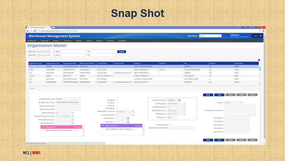Tick the Owner checkbox

click(117, 103)
